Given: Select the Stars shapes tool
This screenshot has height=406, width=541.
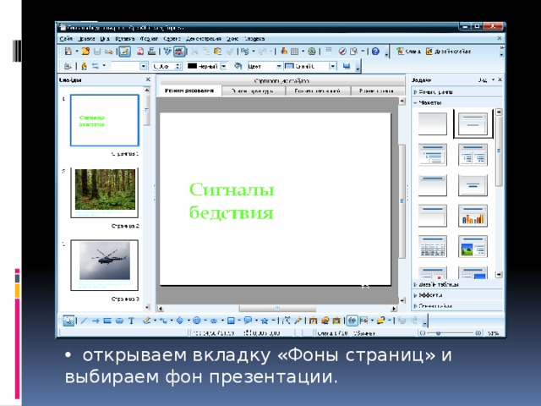Looking at the screenshot, I should (265, 321).
